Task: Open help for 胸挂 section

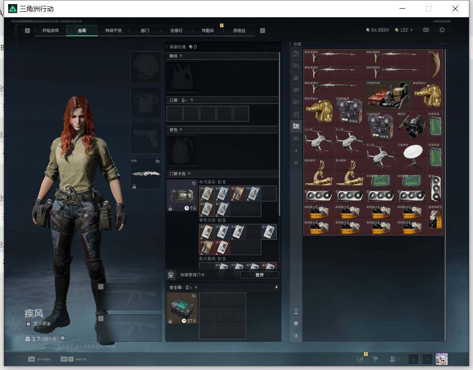Action: (181, 56)
